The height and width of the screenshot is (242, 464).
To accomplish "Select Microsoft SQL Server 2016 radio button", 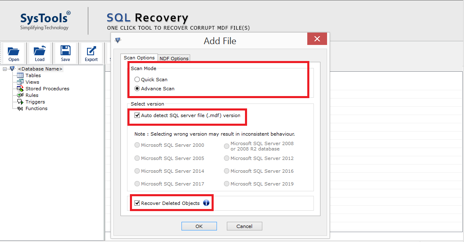I will pos(227,171).
